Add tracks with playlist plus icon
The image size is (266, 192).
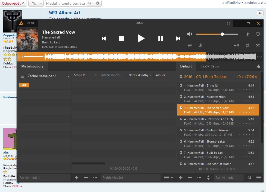coord(181,178)
